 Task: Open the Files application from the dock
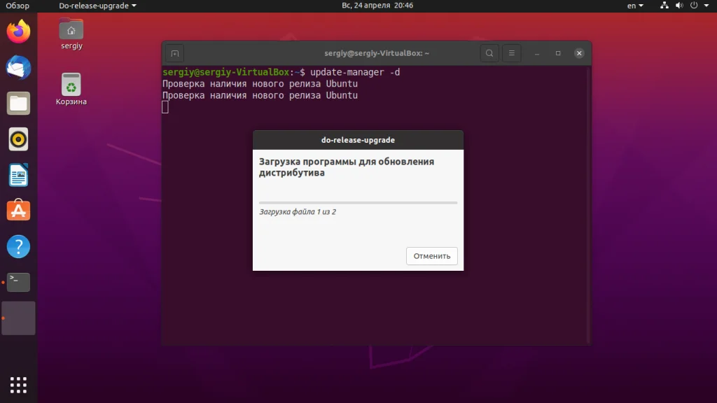(18, 104)
